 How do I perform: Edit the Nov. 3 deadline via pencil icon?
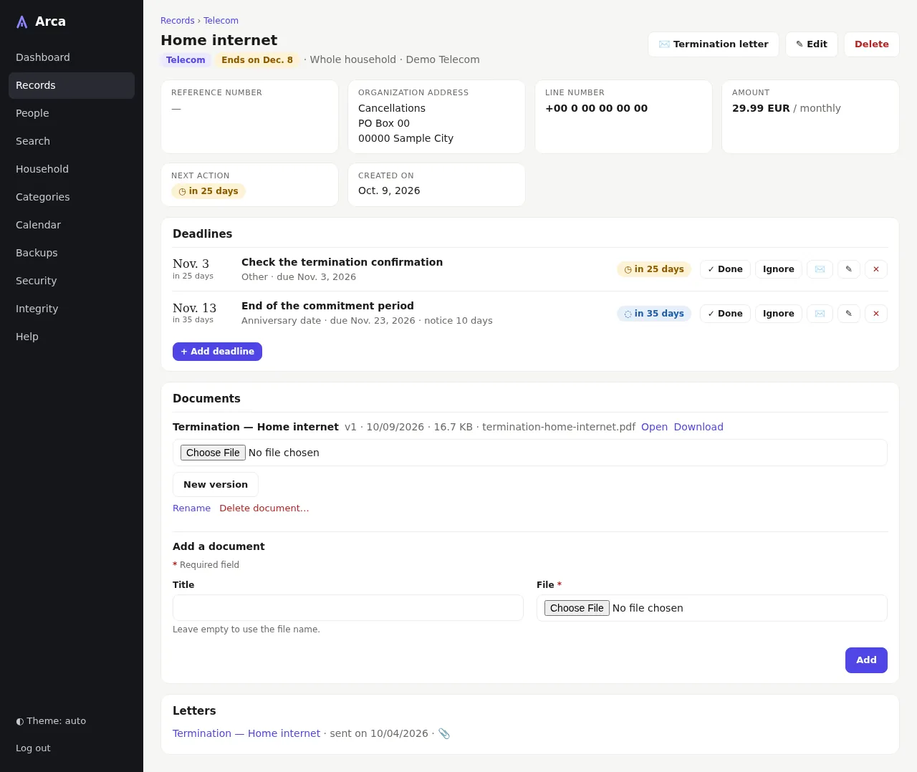coord(849,269)
